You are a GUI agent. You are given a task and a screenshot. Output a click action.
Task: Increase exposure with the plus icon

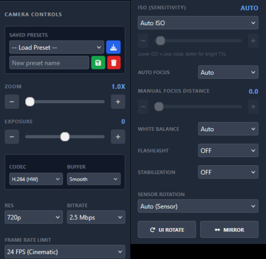tap(118, 137)
